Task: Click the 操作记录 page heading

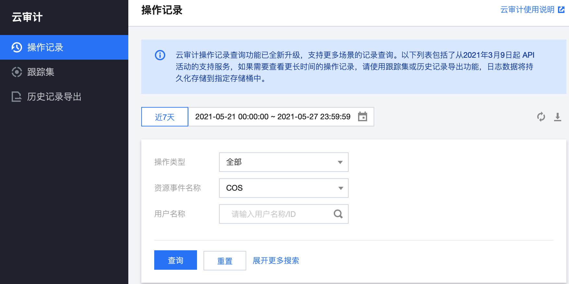Action: (x=162, y=10)
